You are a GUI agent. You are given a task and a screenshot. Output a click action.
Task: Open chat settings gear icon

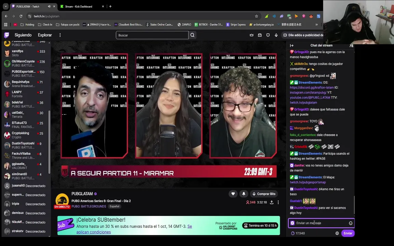click(337, 233)
